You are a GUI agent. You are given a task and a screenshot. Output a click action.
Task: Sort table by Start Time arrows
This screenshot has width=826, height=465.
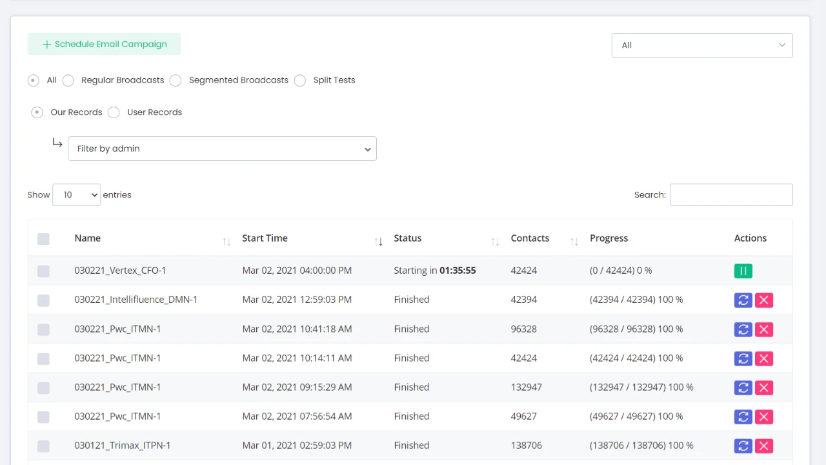tap(379, 242)
